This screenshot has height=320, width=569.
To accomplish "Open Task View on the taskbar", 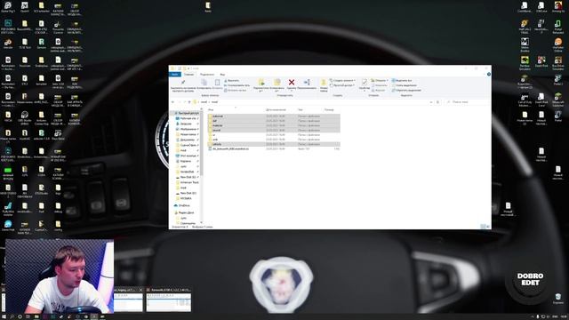I will click(28, 316).
